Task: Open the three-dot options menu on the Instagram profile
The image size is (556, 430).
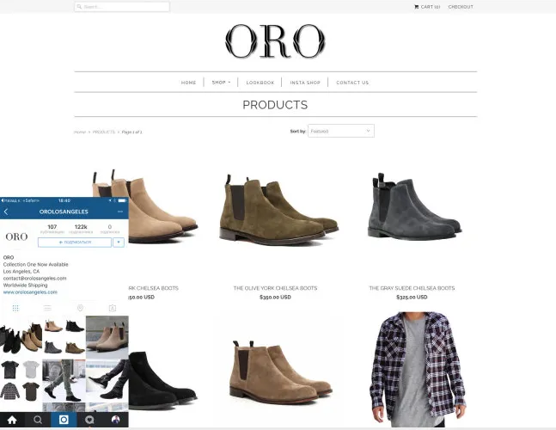Action: pyautogui.click(x=120, y=212)
